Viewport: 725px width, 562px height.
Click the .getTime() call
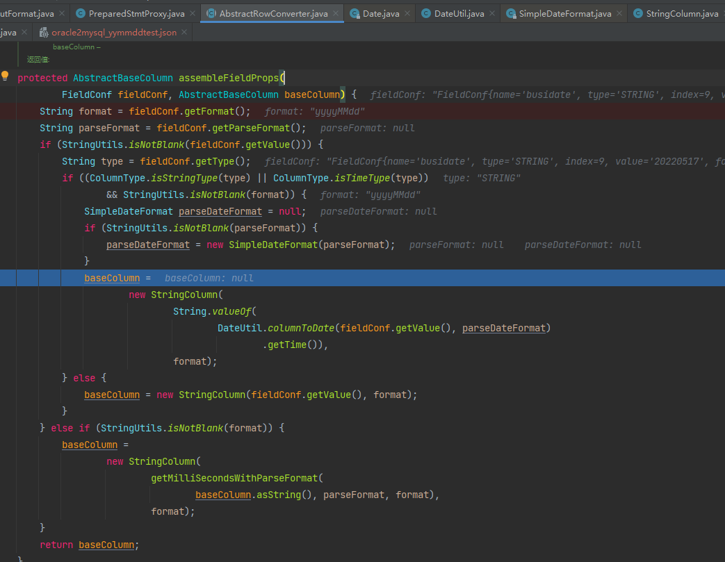pos(290,345)
